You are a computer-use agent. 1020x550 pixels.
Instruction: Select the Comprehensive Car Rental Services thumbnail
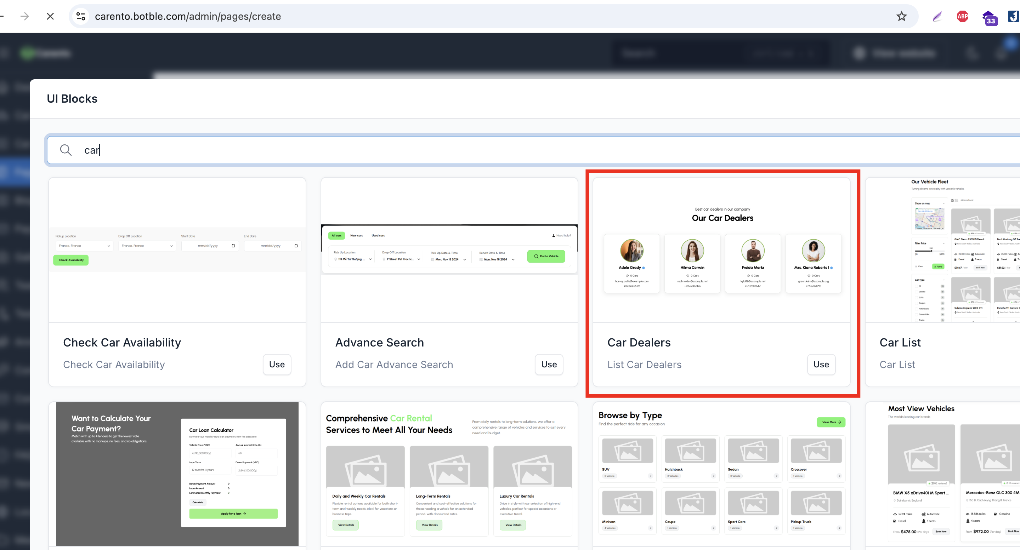click(449, 474)
